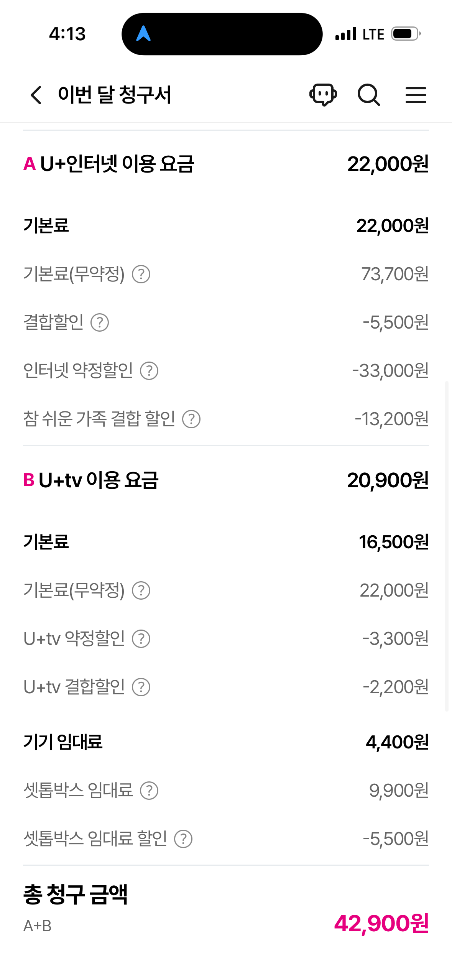The width and height of the screenshot is (452, 980).
Task: Tap help icon beside U+tv 약정할인
Action: click(x=141, y=639)
